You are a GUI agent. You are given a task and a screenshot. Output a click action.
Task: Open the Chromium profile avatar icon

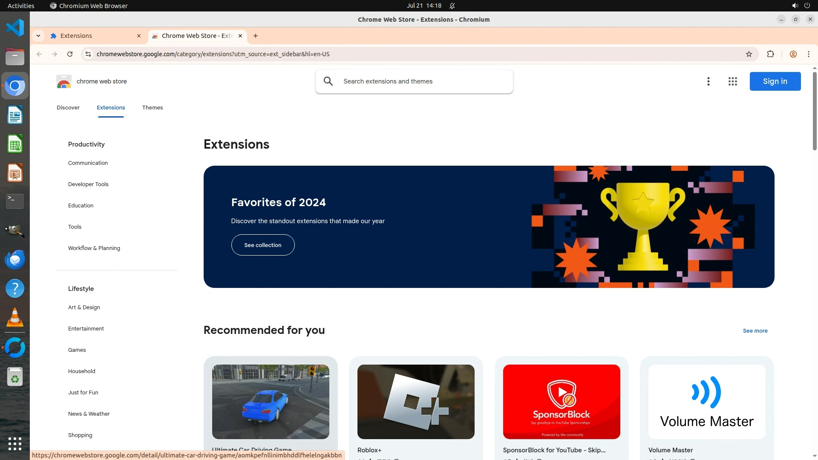pyautogui.click(x=793, y=54)
